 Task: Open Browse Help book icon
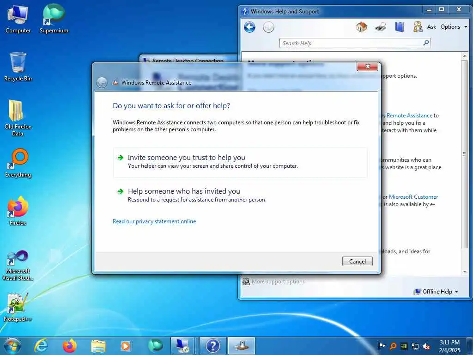400,27
